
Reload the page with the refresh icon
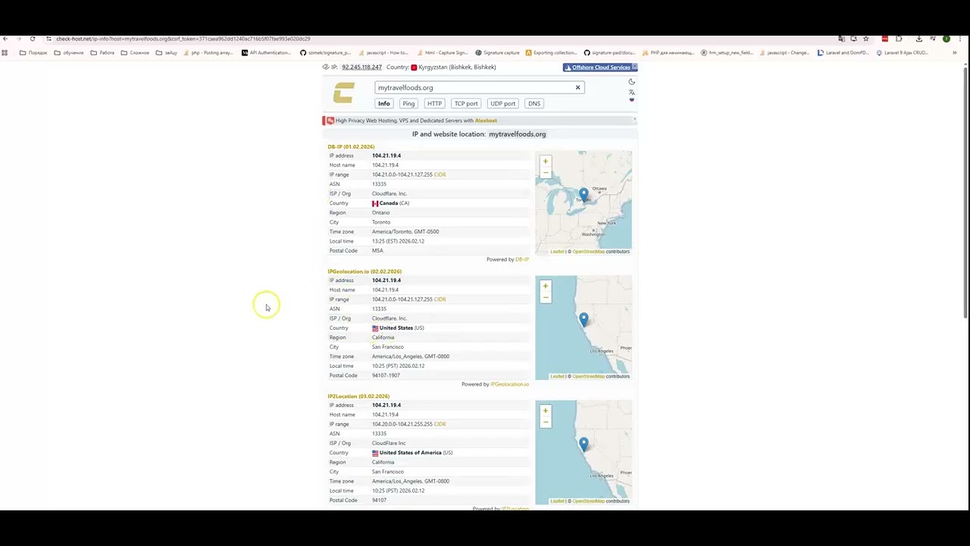click(33, 39)
